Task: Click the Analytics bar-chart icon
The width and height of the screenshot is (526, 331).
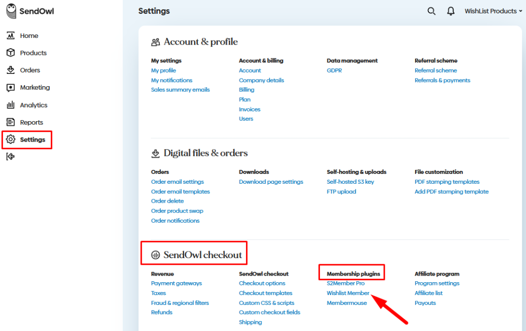Action: (x=11, y=105)
